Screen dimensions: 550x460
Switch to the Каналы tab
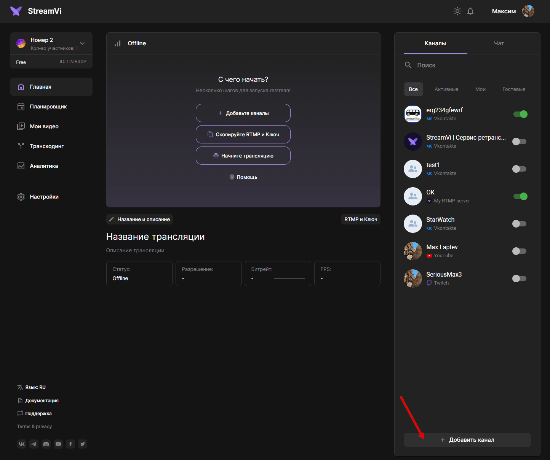tap(435, 43)
